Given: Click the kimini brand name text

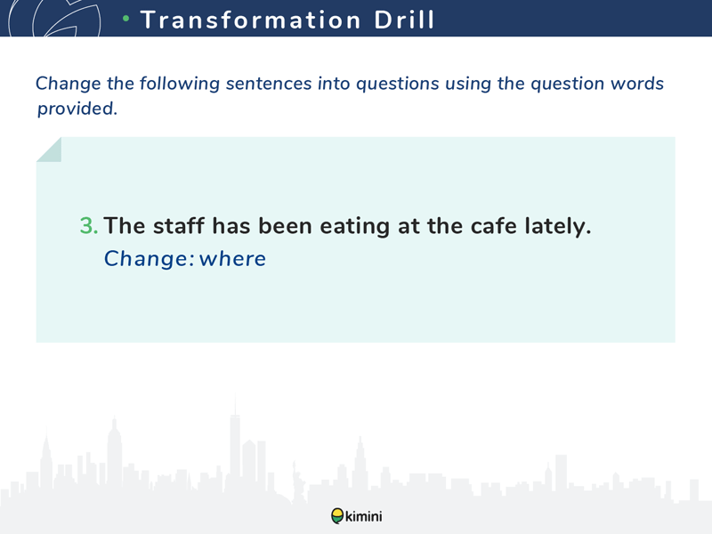Looking at the screenshot, I should coord(364,516).
